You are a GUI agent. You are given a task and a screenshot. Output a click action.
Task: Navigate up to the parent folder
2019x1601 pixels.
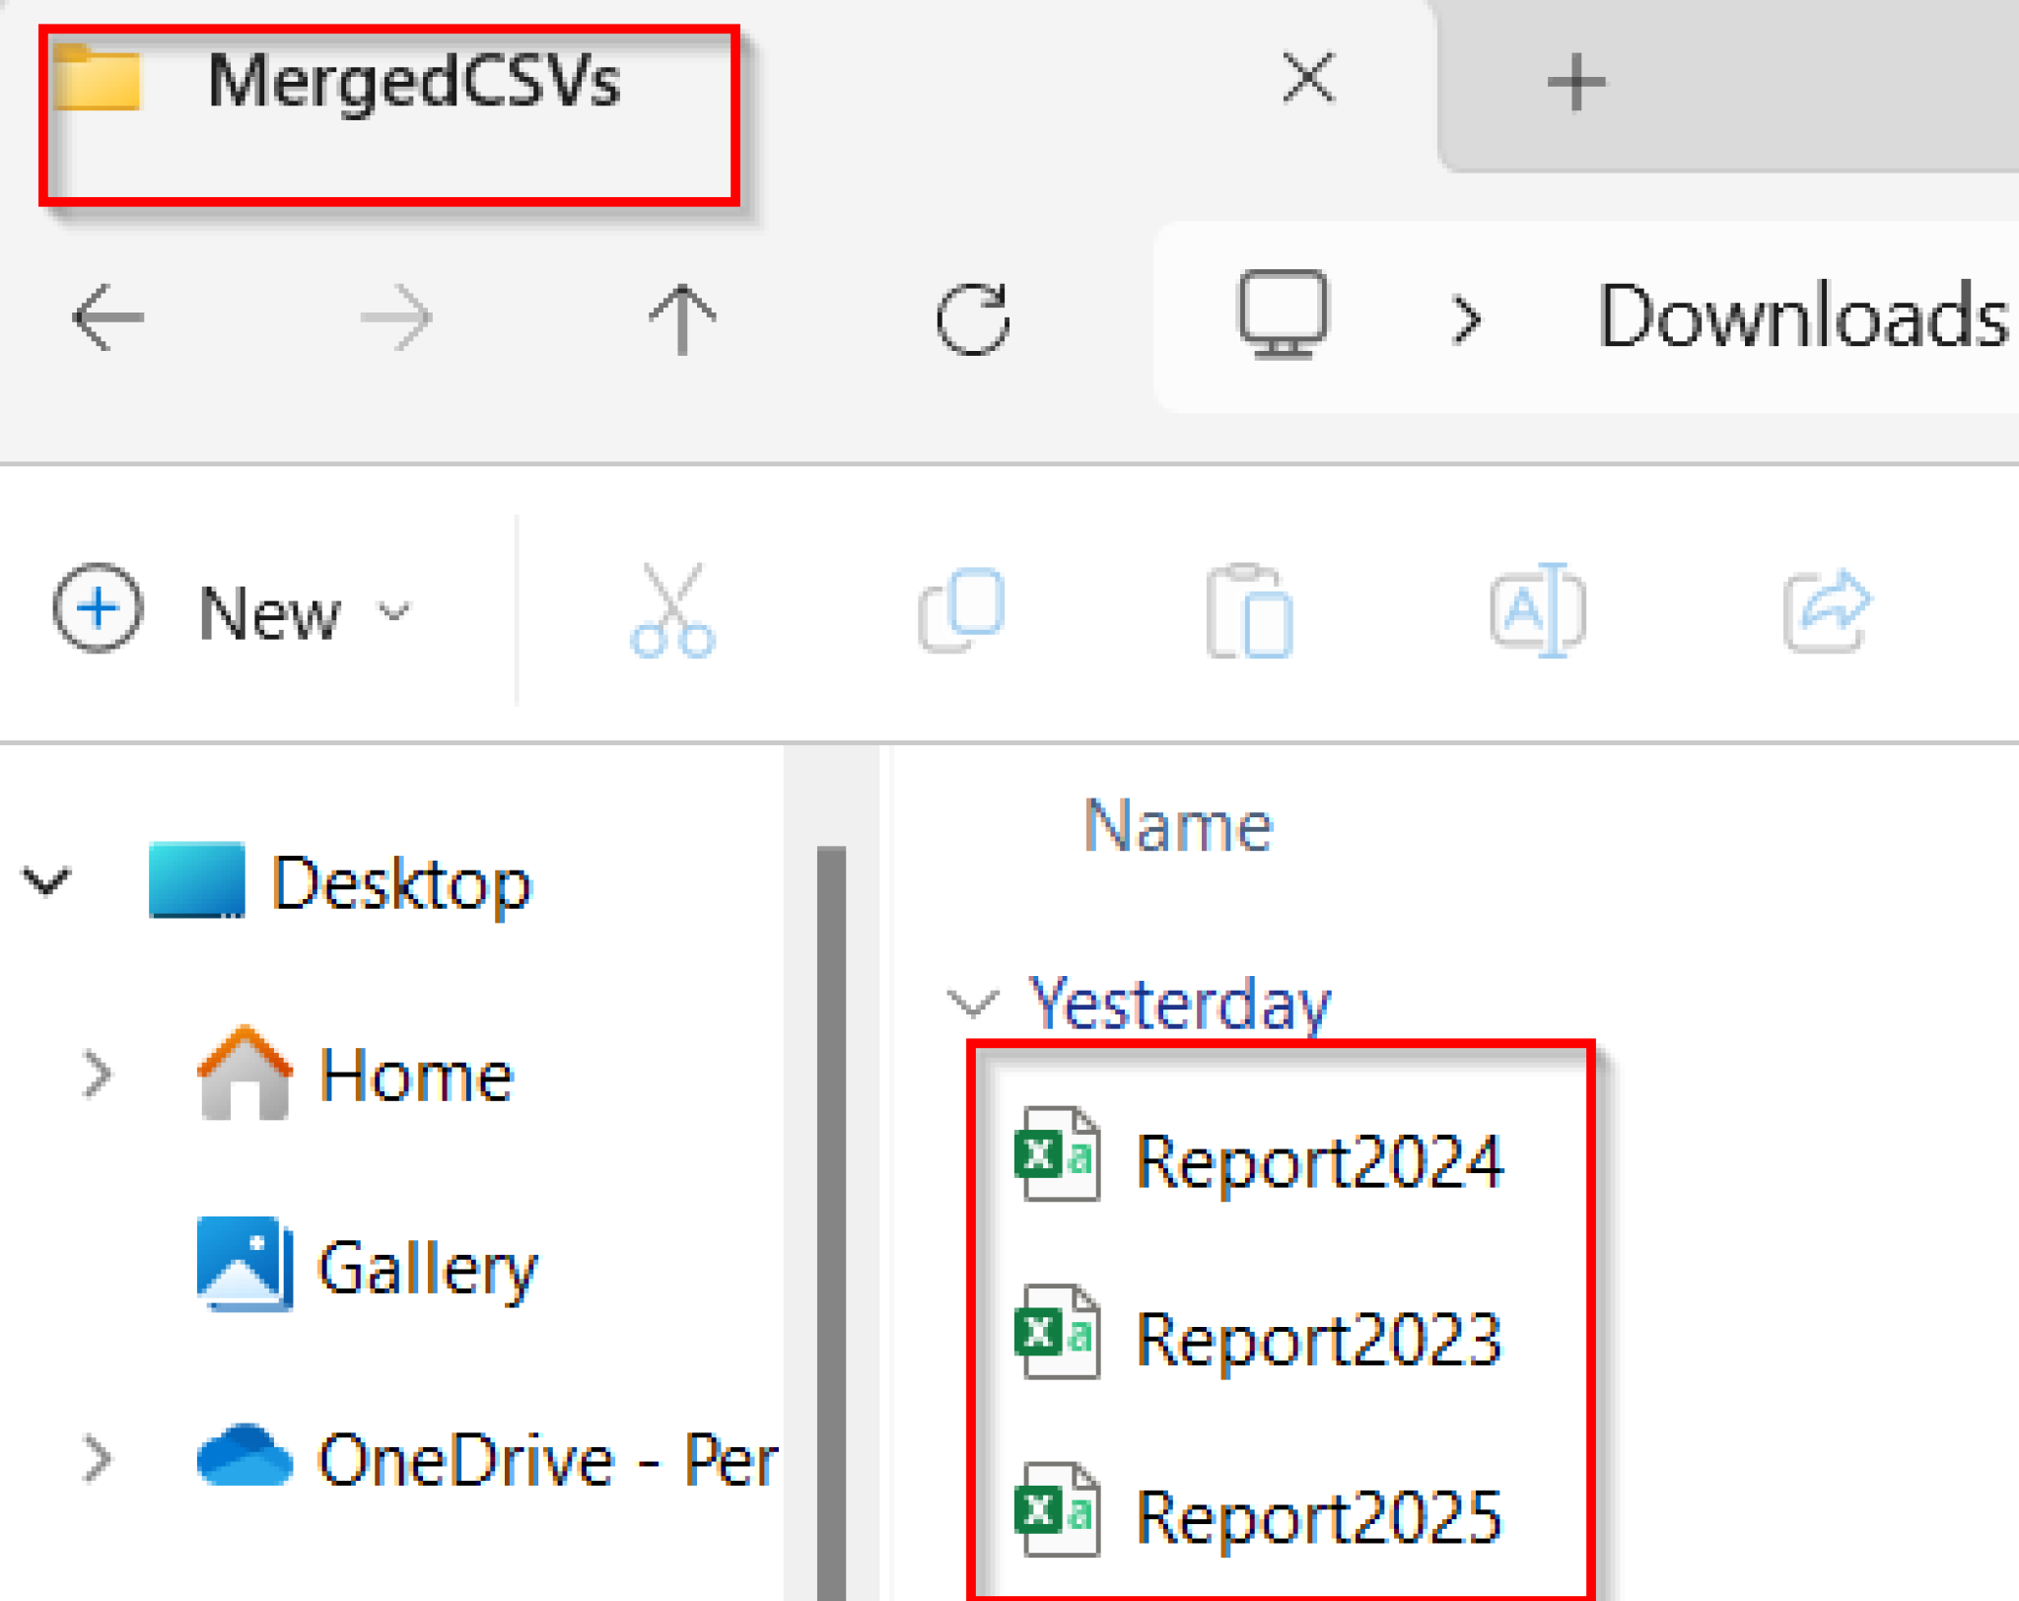pos(684,317)
